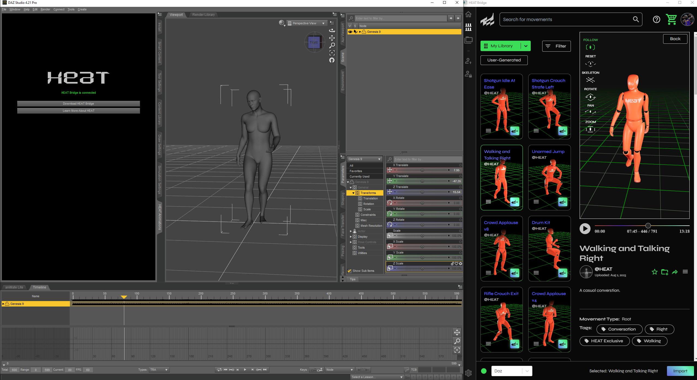Toggle the Show Sub Items checkbox
697x380 pixels.
[x=349, y=271]
